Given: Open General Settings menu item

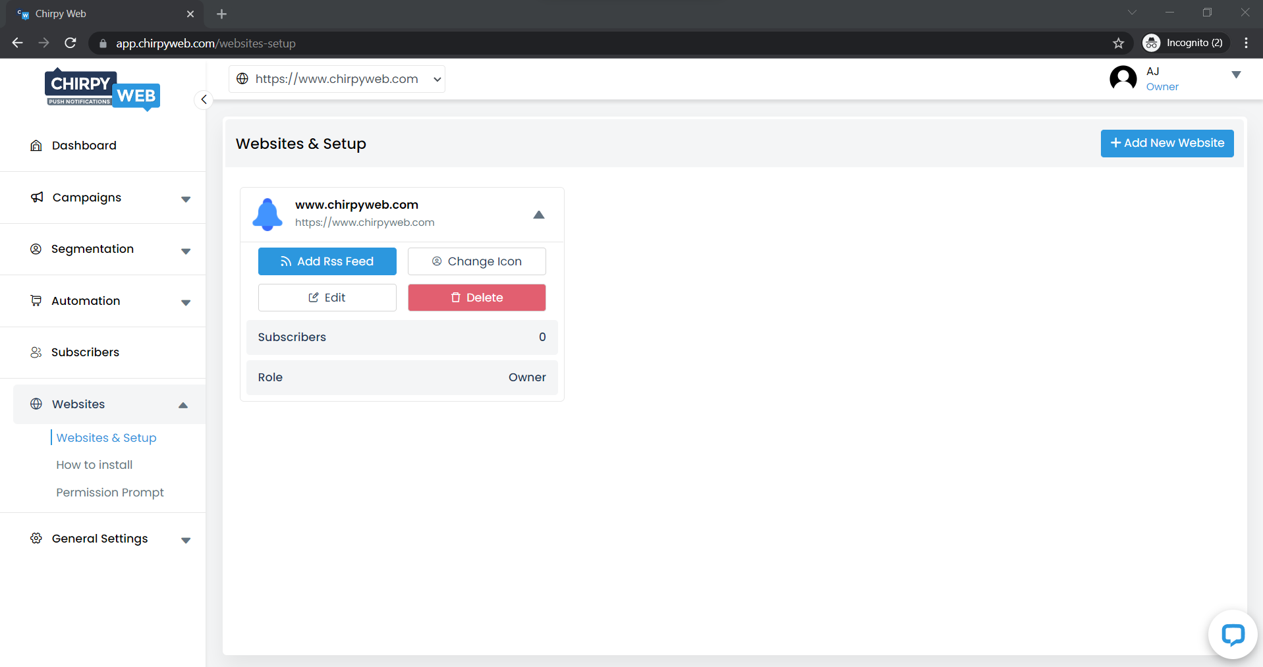Looking at the screenshot, I should click(99, 539).
